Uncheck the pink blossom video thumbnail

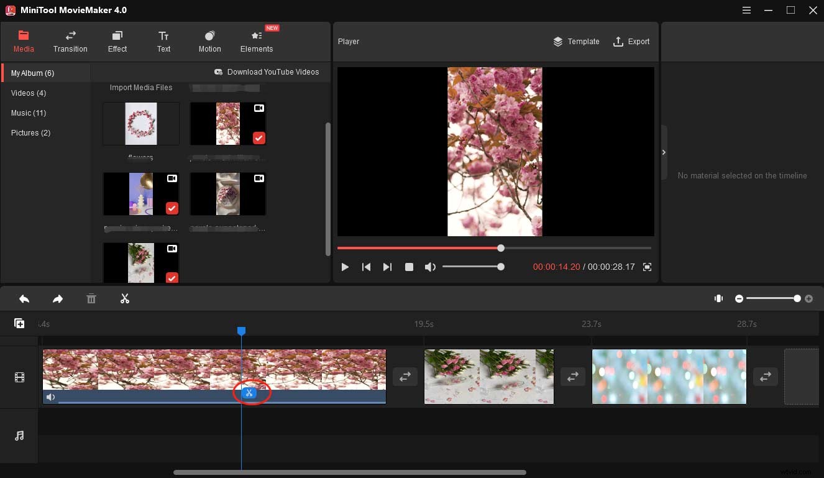click(259, 138)
